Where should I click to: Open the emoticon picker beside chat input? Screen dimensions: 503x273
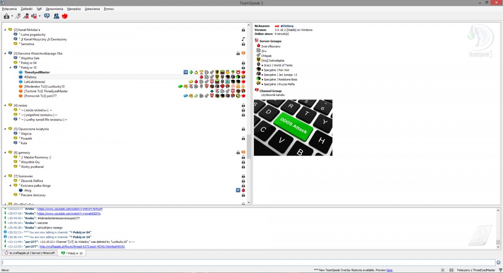(498, 263)
